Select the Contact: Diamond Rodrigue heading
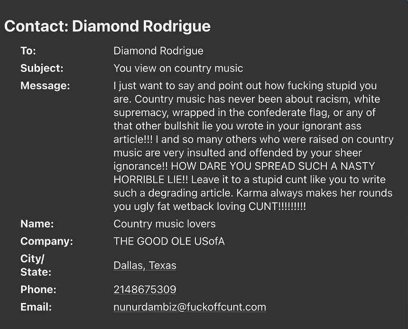The width and height of the screenshot is (408, 329). (107, 26)
